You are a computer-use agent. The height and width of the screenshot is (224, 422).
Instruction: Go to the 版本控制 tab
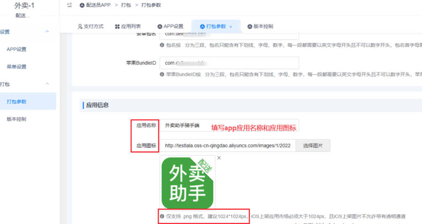[x=260, y=26]
